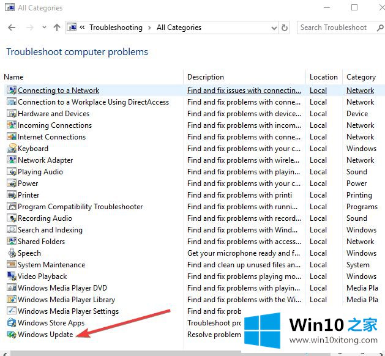The image size is (385, 356).
Task: Click the Keyboard row name
Action: [x=33, y=149]
